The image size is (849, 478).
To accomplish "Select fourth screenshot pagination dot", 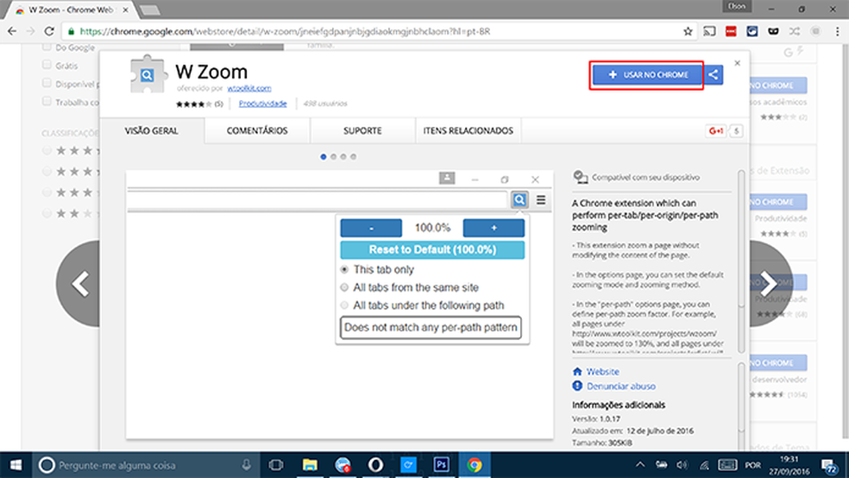I will [x=353, y=156].
